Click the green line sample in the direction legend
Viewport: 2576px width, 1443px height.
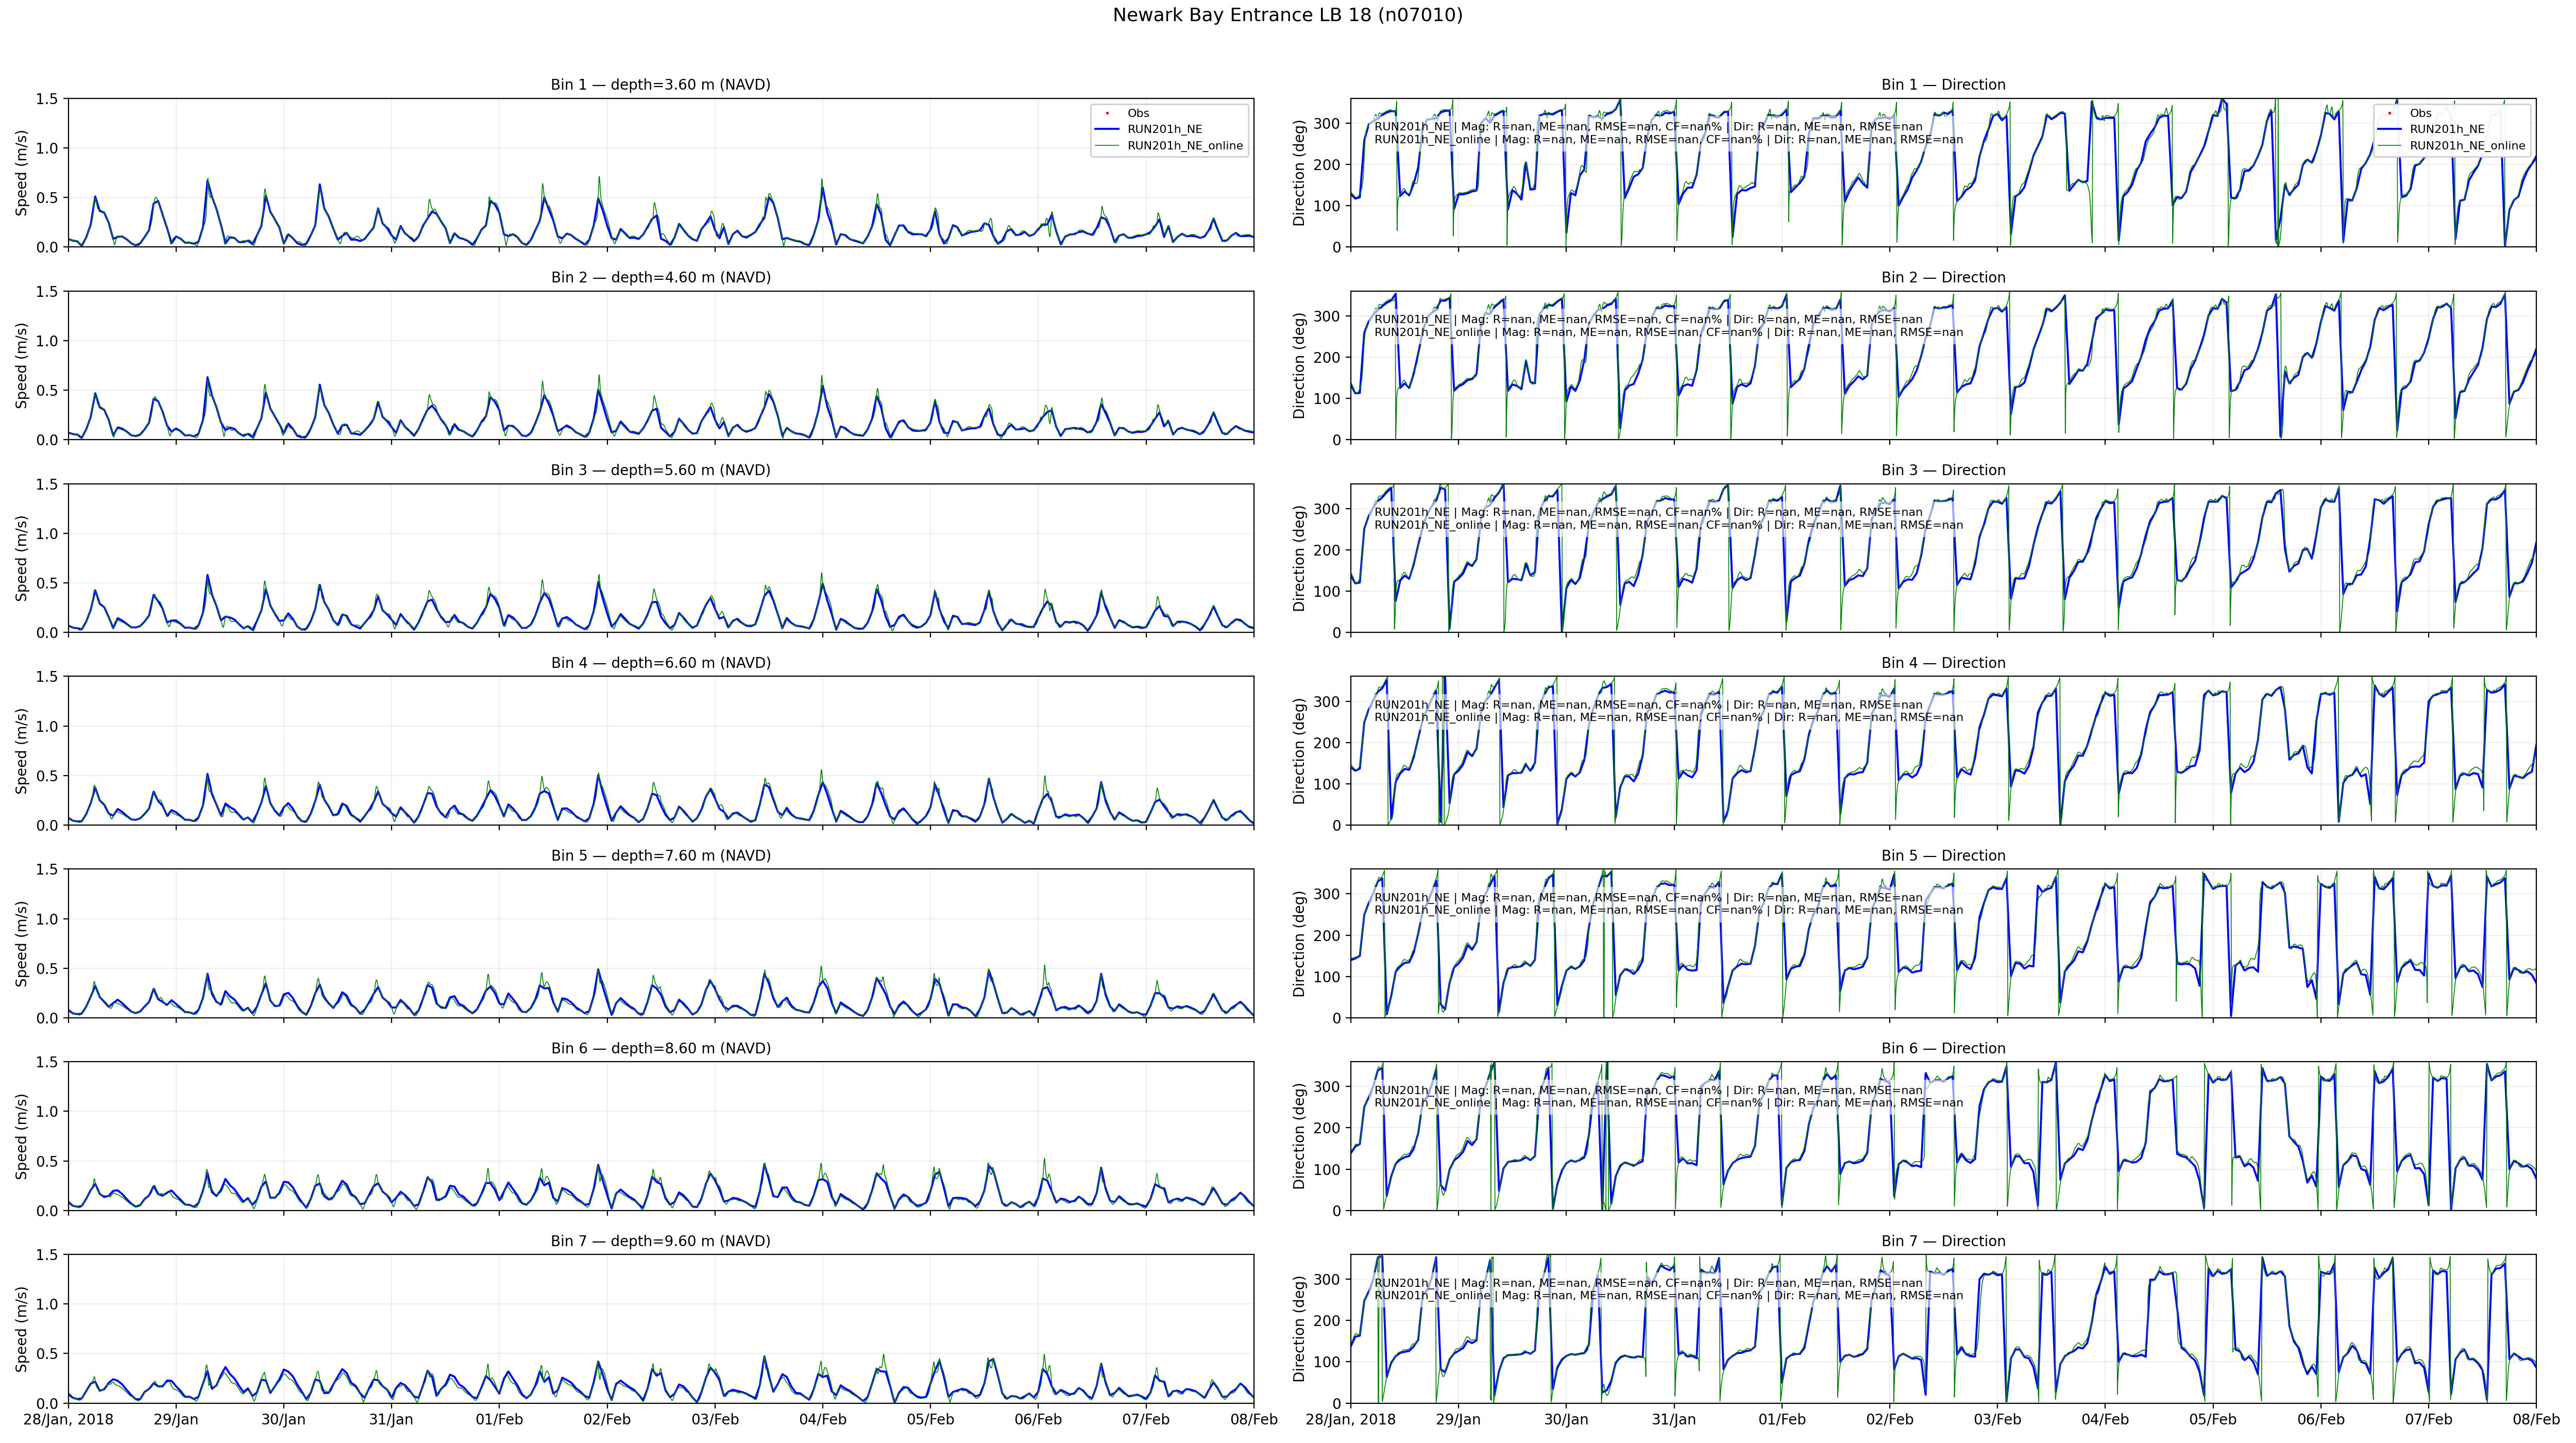[x=2389, y=145]
